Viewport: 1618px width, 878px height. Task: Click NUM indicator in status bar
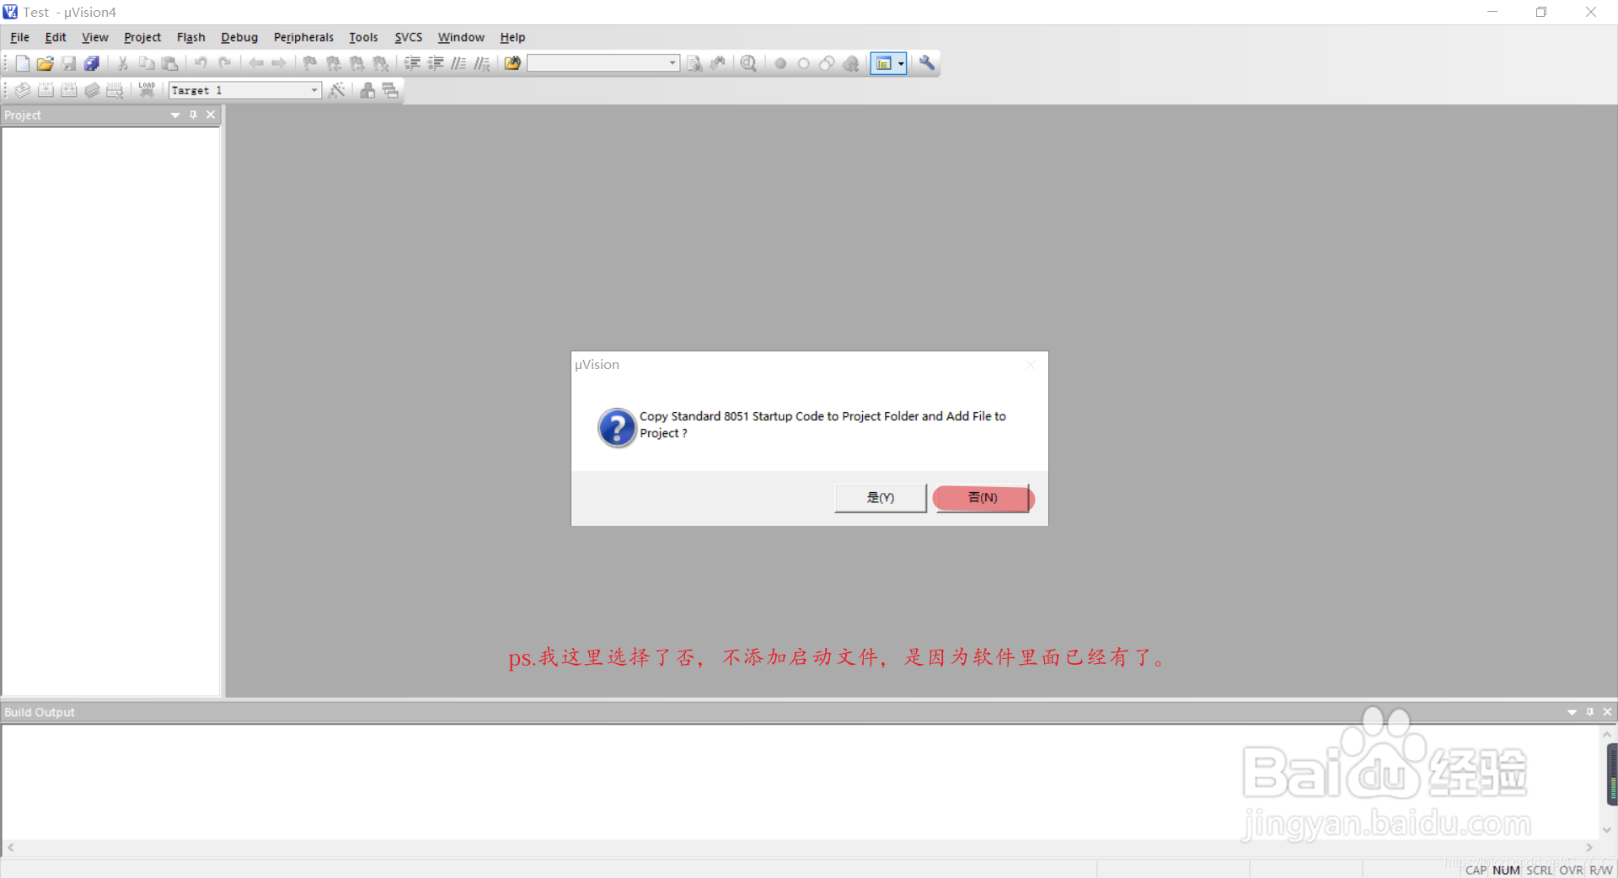click(x=1506, y=870)
